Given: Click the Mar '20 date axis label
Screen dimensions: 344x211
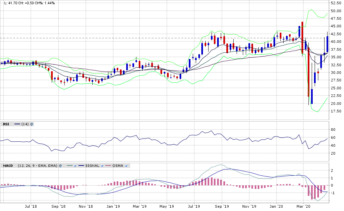Looking at the screenshot, I should point(303,206).
